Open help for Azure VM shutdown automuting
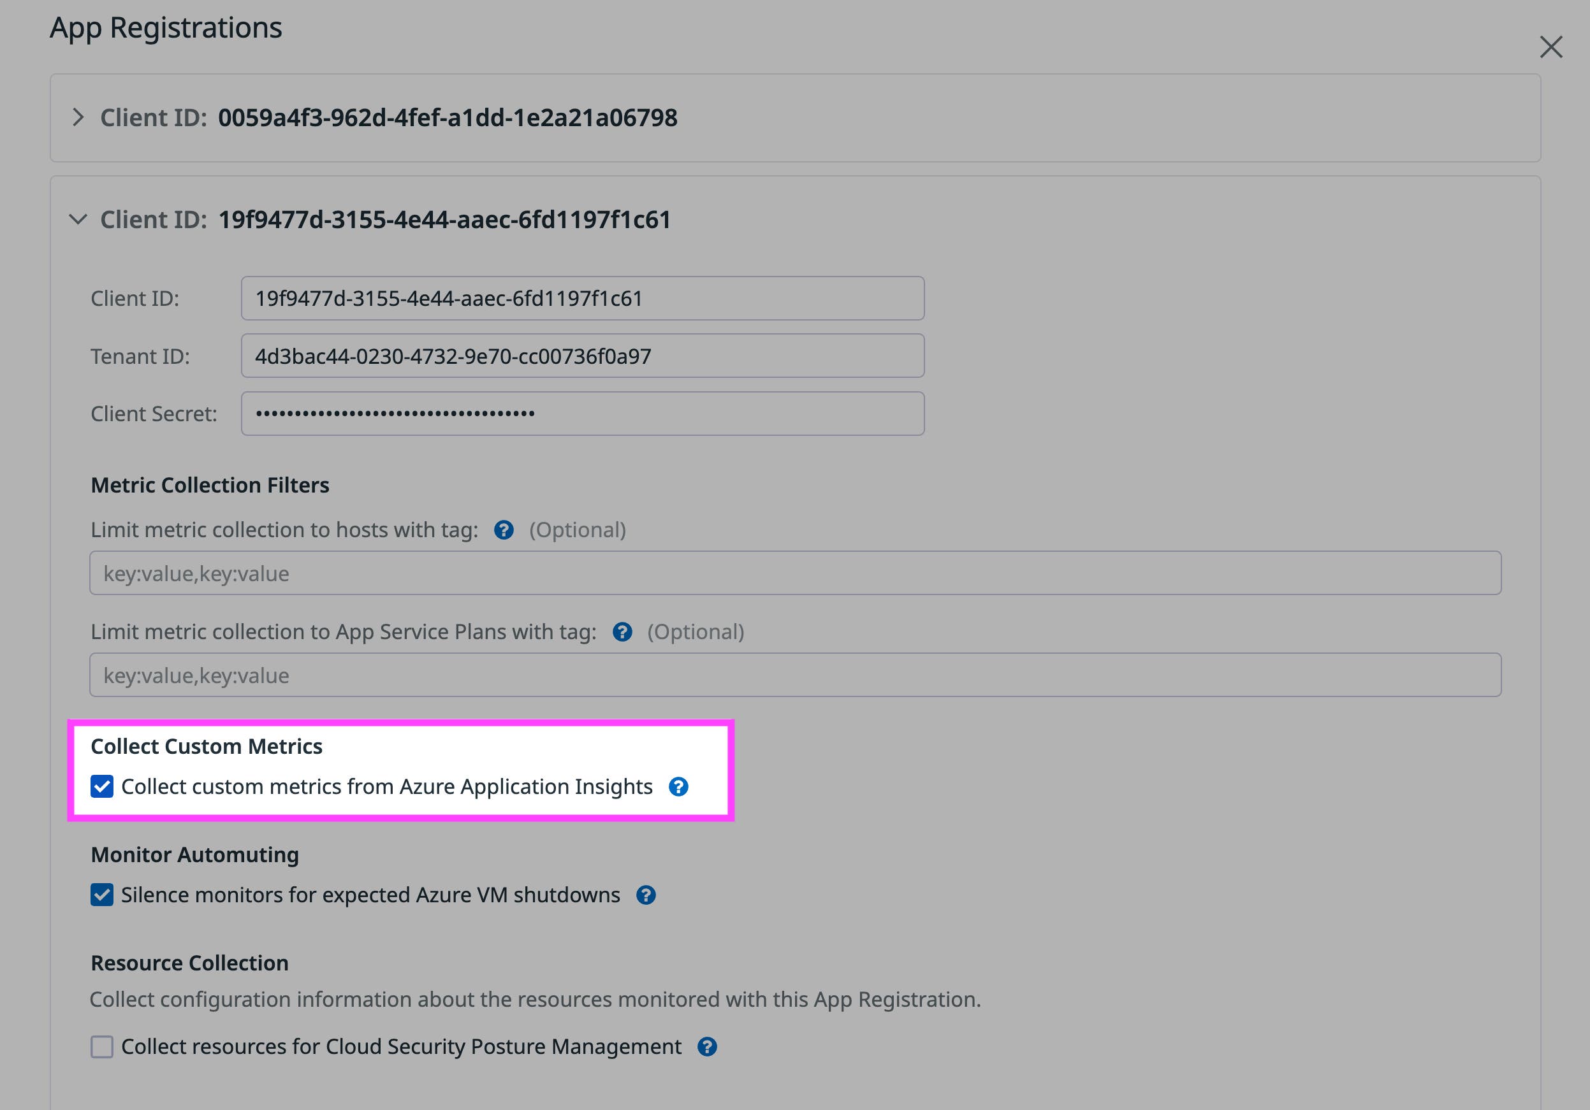1590x1110 pixels. (x=646, y=895)
